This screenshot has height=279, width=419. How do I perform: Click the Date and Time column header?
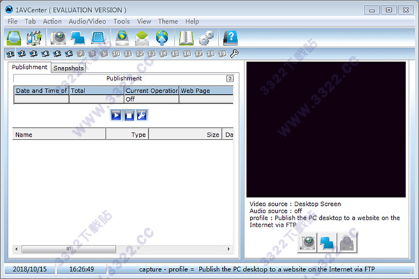click(41, 91)
